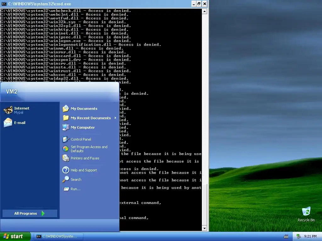
Task: Click the All Programs label
Action: (x=25, y=213)
